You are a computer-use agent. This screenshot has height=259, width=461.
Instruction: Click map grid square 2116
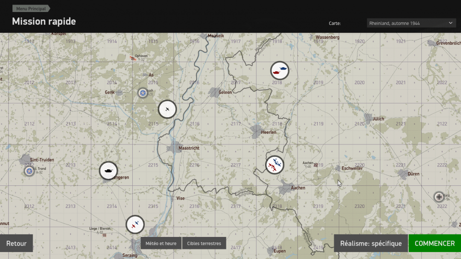[x=195, y=124]
